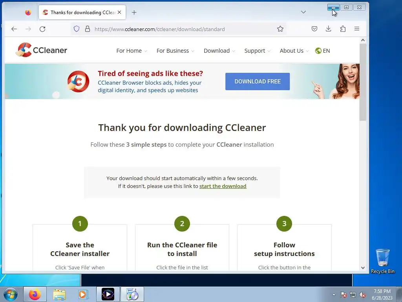Click the Firefox View icon left of tab
This screenshot has width=402, height=302.
(x=28, y=12)
